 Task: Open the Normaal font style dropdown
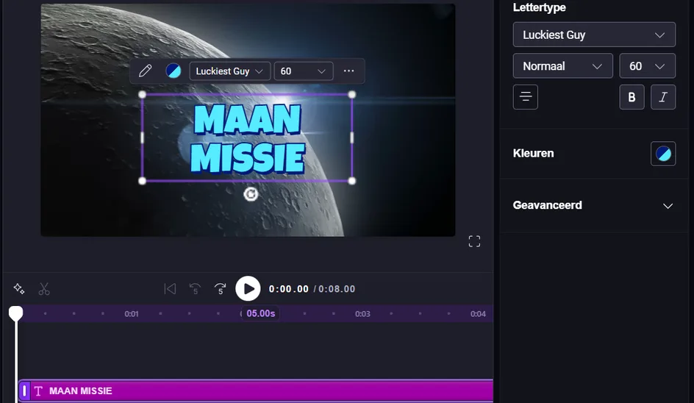click(562, 66)
